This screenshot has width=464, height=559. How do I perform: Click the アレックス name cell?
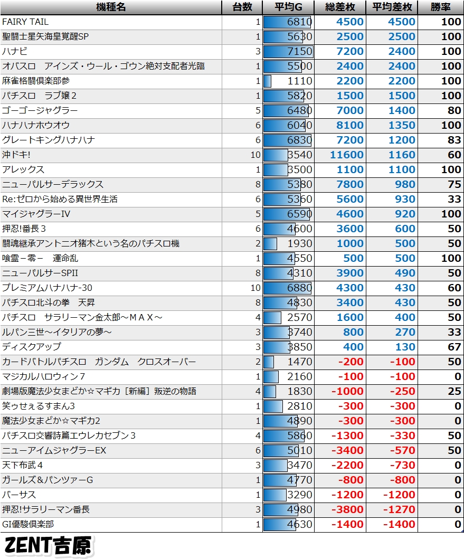(23, 169)
